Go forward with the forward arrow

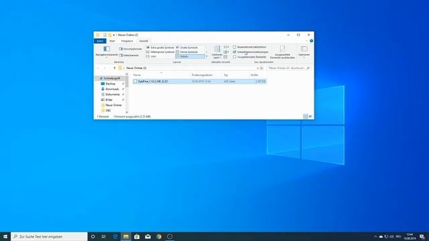point(105,68)
